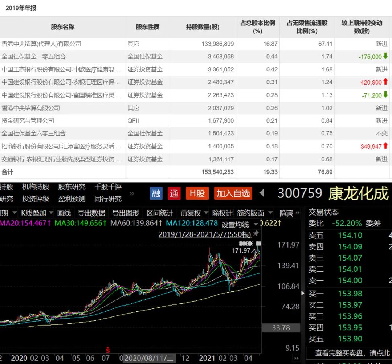Click the 卖五 price 154.10

coord(350,235)
